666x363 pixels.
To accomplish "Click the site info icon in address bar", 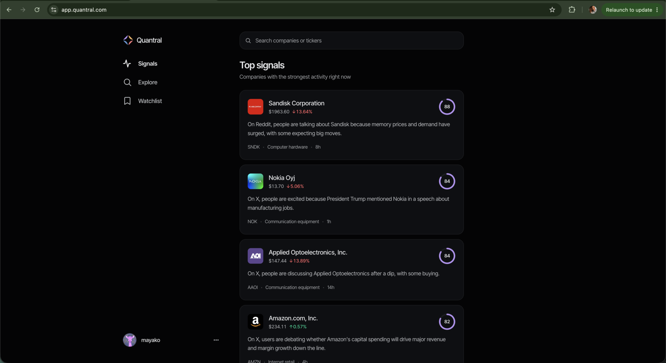I will [54, 10].
